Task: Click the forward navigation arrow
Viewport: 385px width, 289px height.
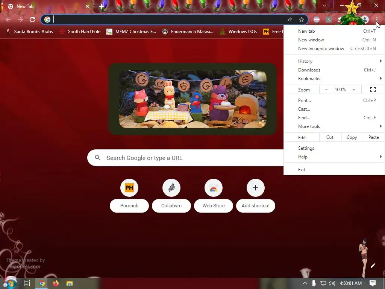Action: point(20,20)
